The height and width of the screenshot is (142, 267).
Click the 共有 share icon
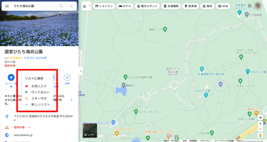click(x=67, y=77)
